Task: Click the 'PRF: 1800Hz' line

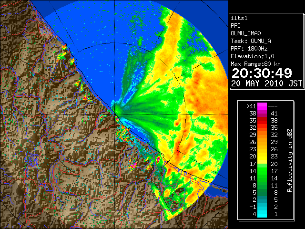Action: [249, 49]
